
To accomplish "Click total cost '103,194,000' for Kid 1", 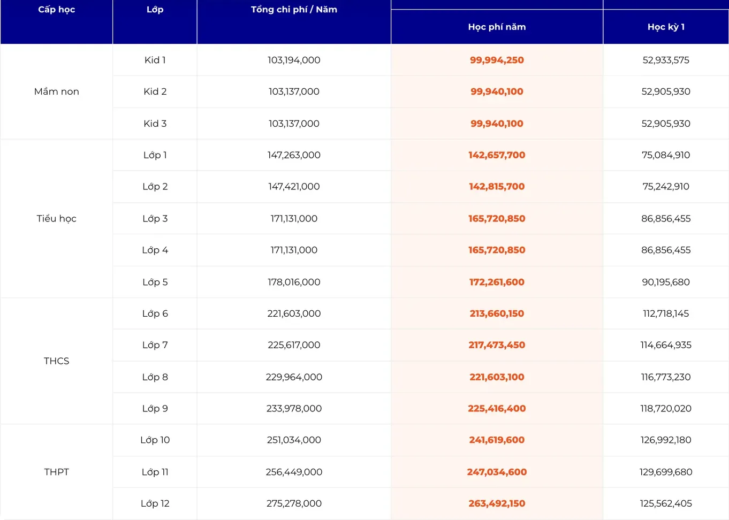I will pyautogui.click(x=294, y=60).
